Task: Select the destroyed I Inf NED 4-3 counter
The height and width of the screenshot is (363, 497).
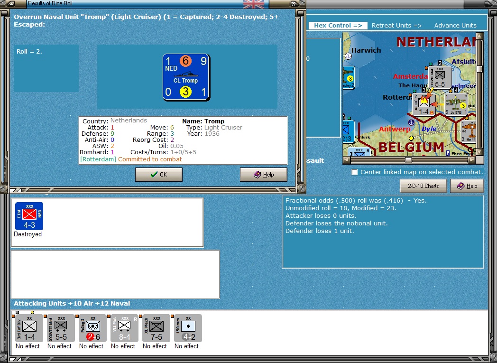Action: (29, 216)
